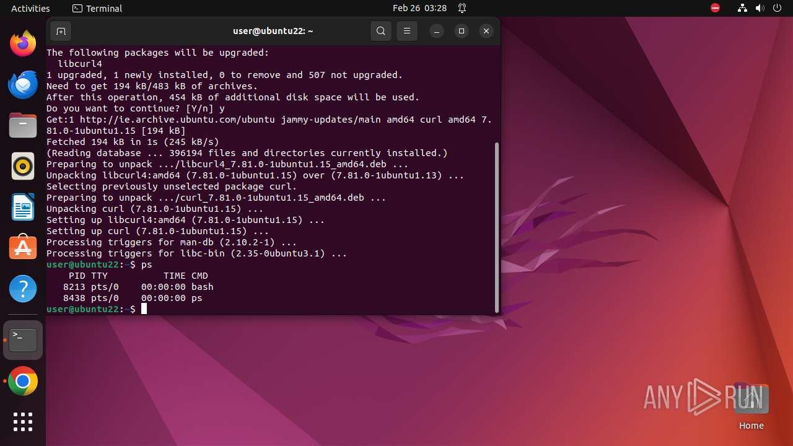793x446 pixels.
Task: Click the terminal prompt cursor at the last line
Action: click(144, 308)
